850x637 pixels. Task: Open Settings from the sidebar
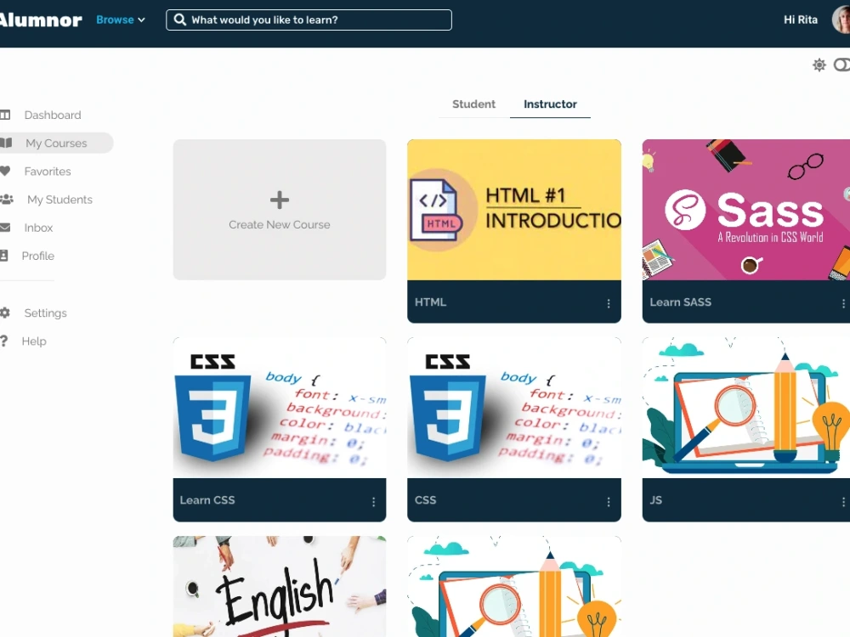coord(46,313)
